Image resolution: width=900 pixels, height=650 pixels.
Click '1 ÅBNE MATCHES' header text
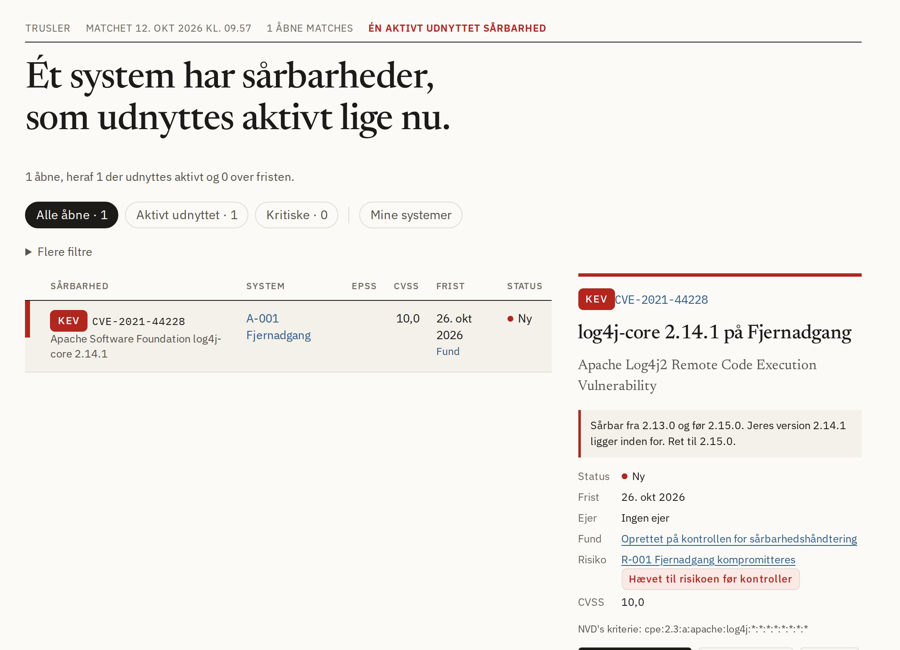pos(310,28)
